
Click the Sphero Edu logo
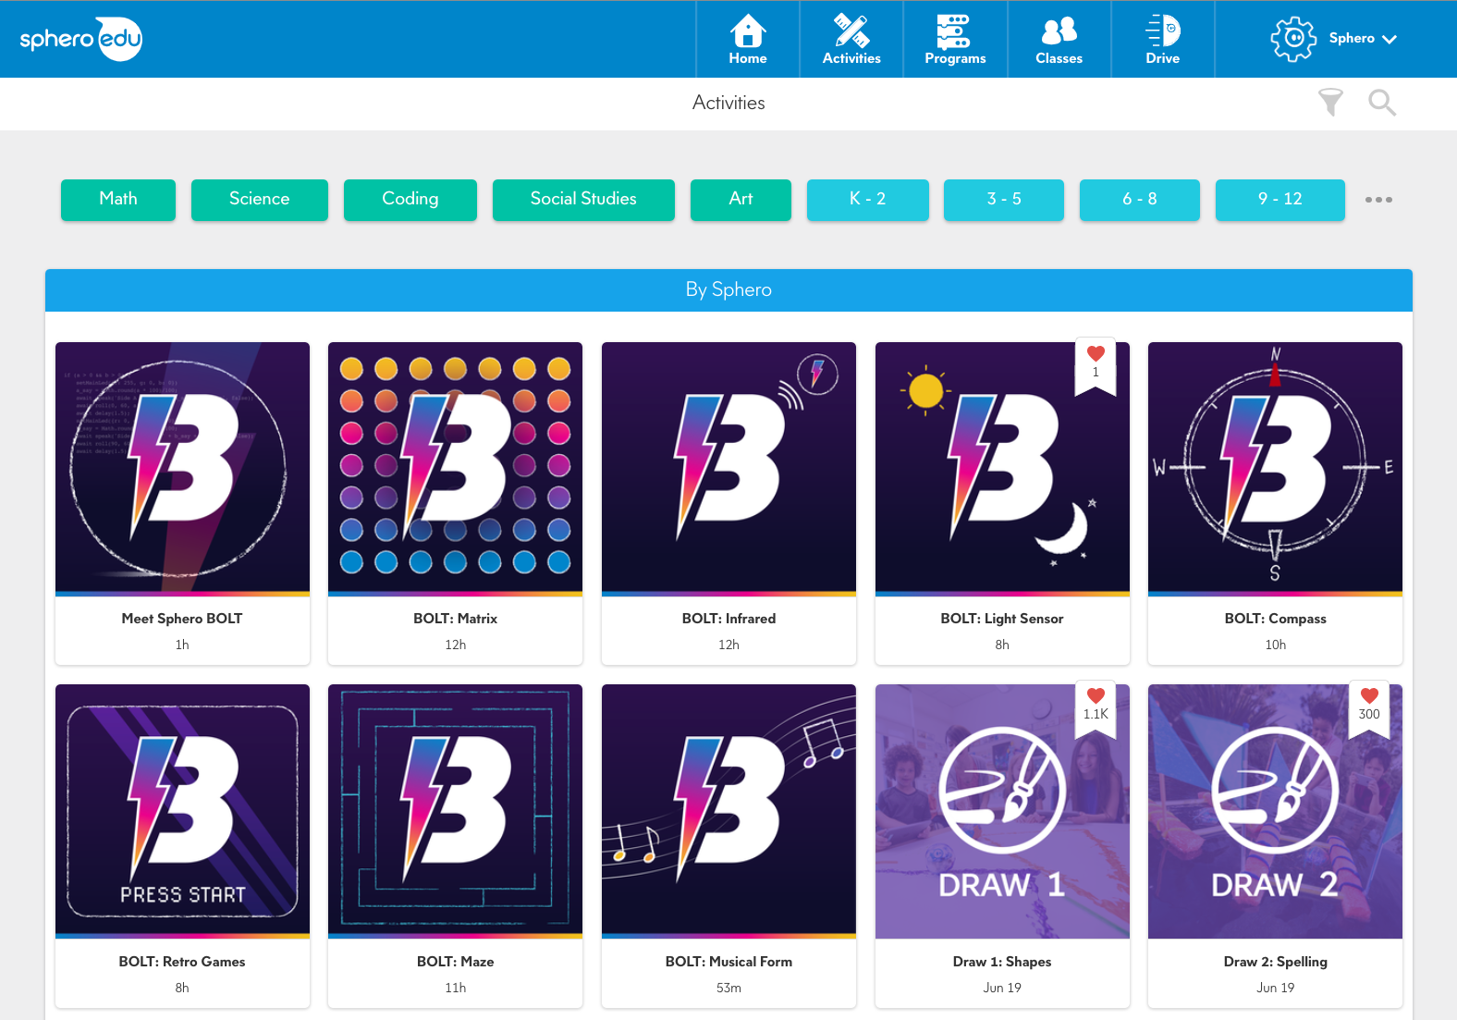click(81, 39)
